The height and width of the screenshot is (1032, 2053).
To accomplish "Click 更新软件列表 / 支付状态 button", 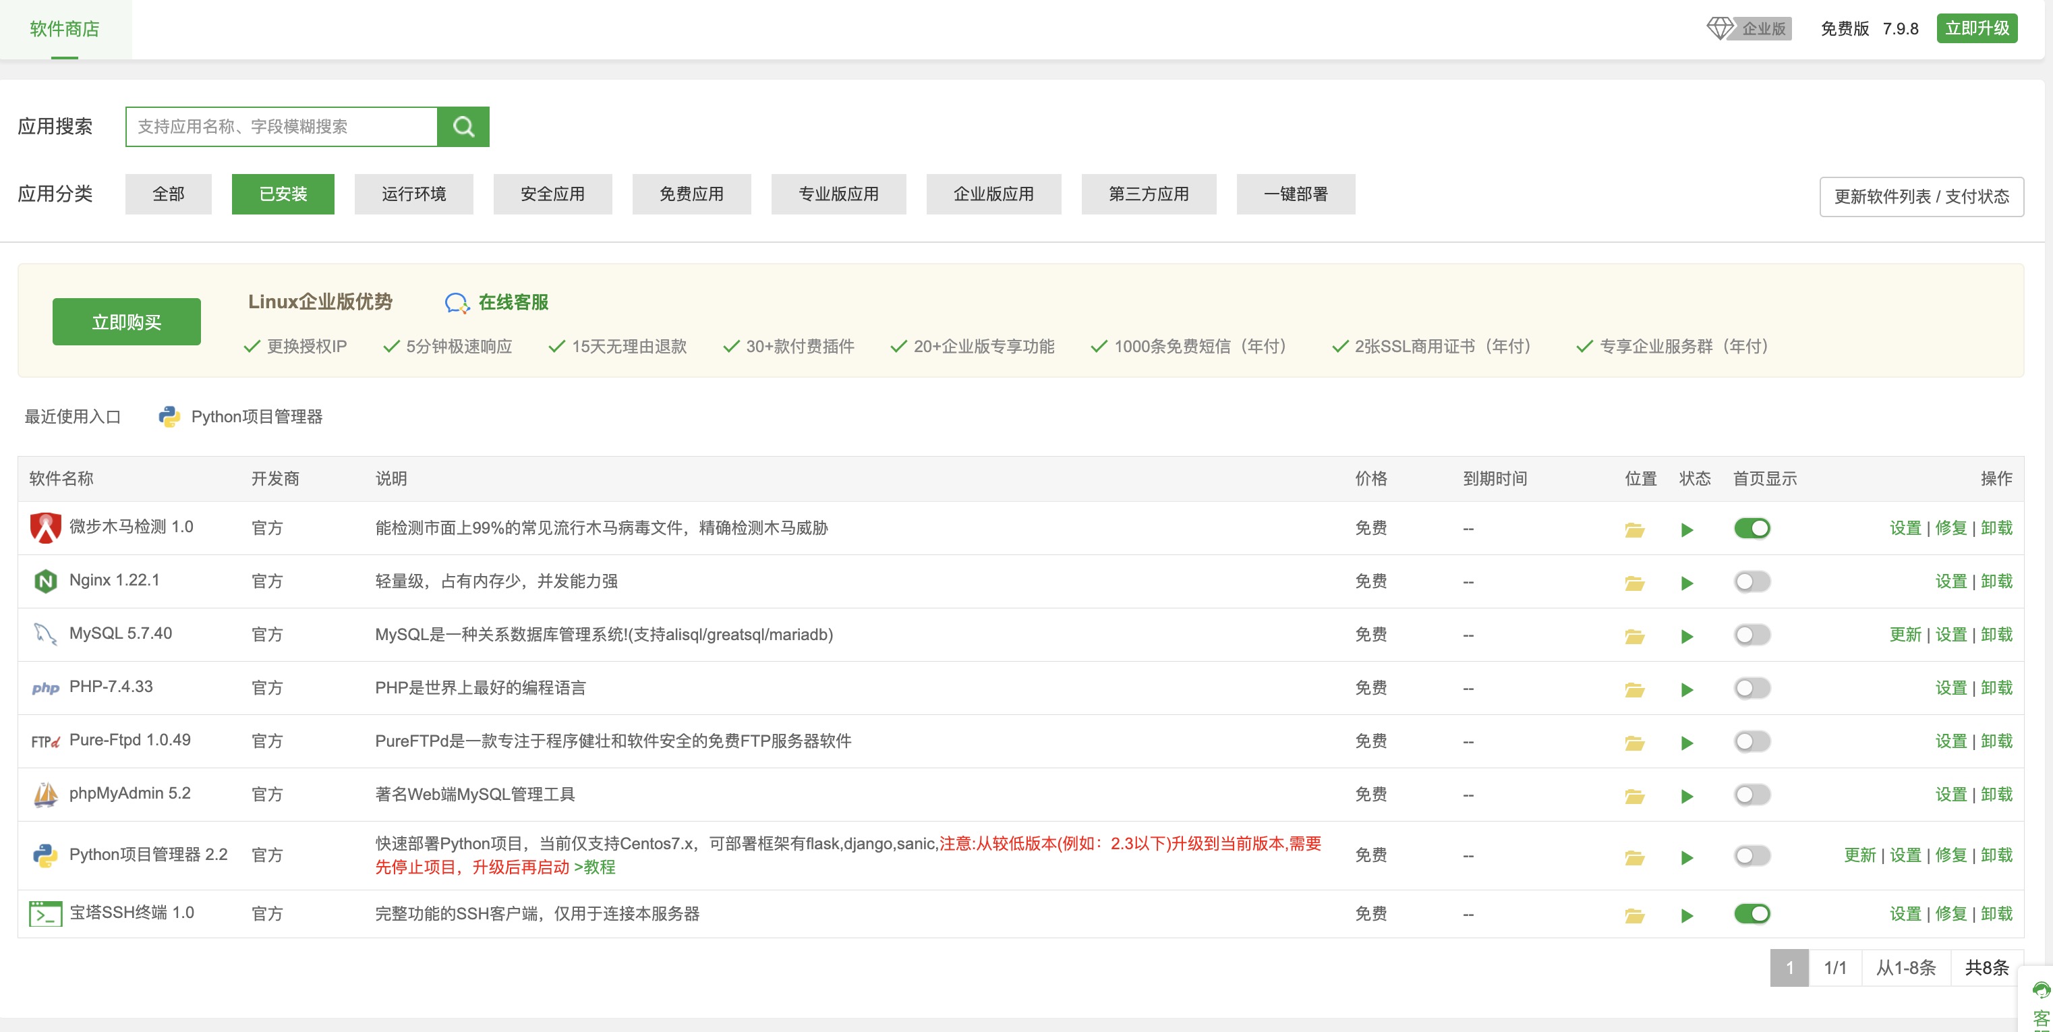I will point(1921,197).
